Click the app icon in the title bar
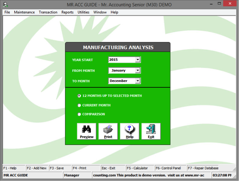 5,4
